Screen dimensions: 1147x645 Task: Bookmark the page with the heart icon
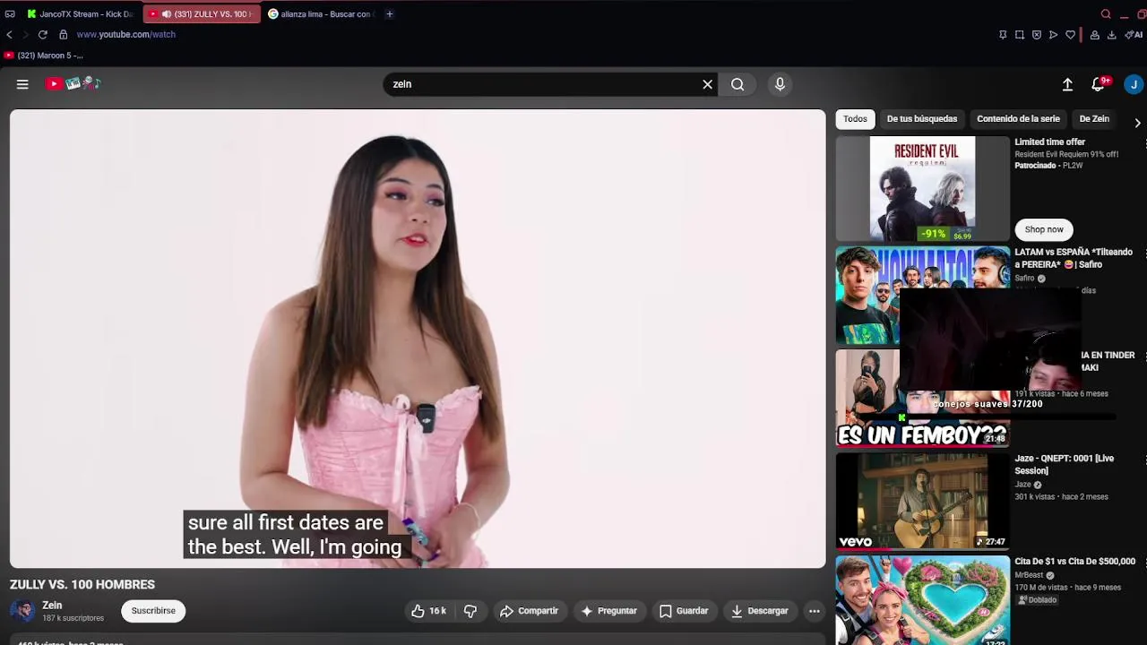[x=1070, y=35]
